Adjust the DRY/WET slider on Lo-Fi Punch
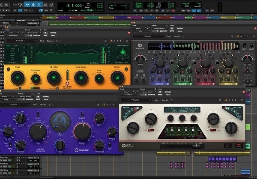Viewport: 257px width, 179px height. pos(182,146)
